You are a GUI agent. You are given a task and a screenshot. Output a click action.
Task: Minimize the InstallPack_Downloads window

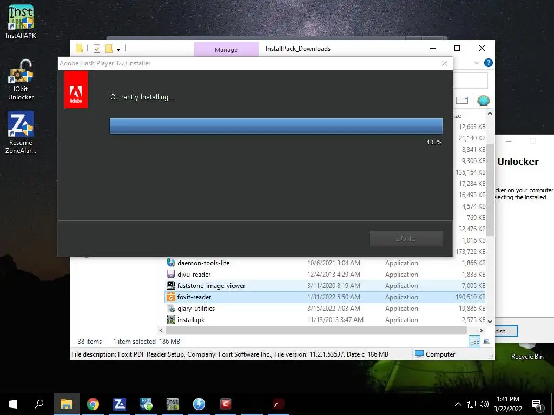coord(433,48)
